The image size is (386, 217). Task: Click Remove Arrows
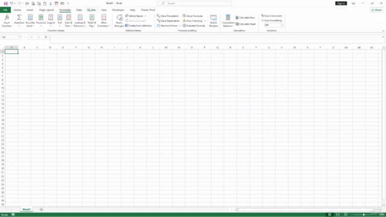pyautogui.click(x=168, y=25)
